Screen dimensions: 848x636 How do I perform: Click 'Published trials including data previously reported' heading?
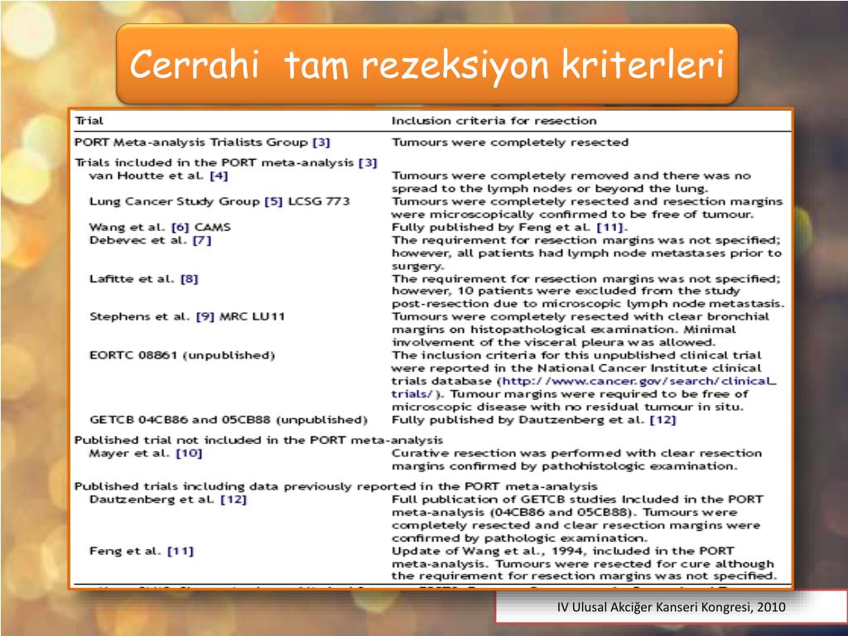(336, 487)
